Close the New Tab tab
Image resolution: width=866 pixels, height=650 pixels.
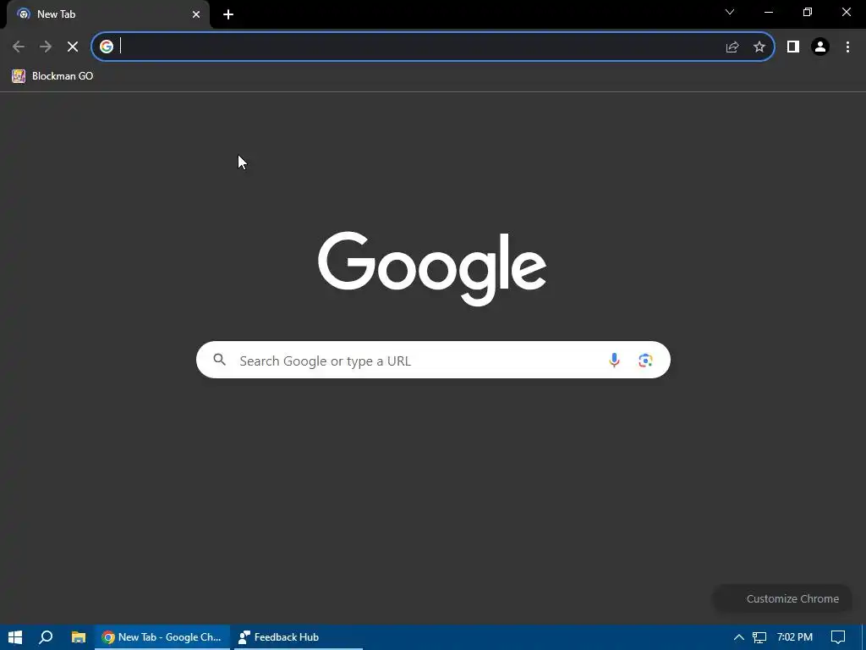pyautogui.click(x=196, y=14)
